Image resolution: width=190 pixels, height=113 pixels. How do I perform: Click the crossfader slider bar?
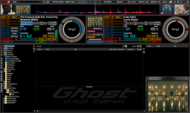(95, 42)
